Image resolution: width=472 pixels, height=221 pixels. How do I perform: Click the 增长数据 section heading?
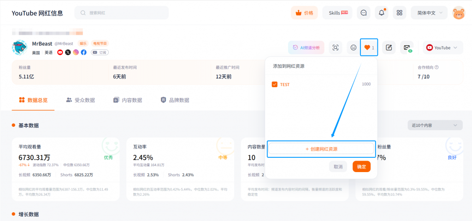click(x=29, y=215)
